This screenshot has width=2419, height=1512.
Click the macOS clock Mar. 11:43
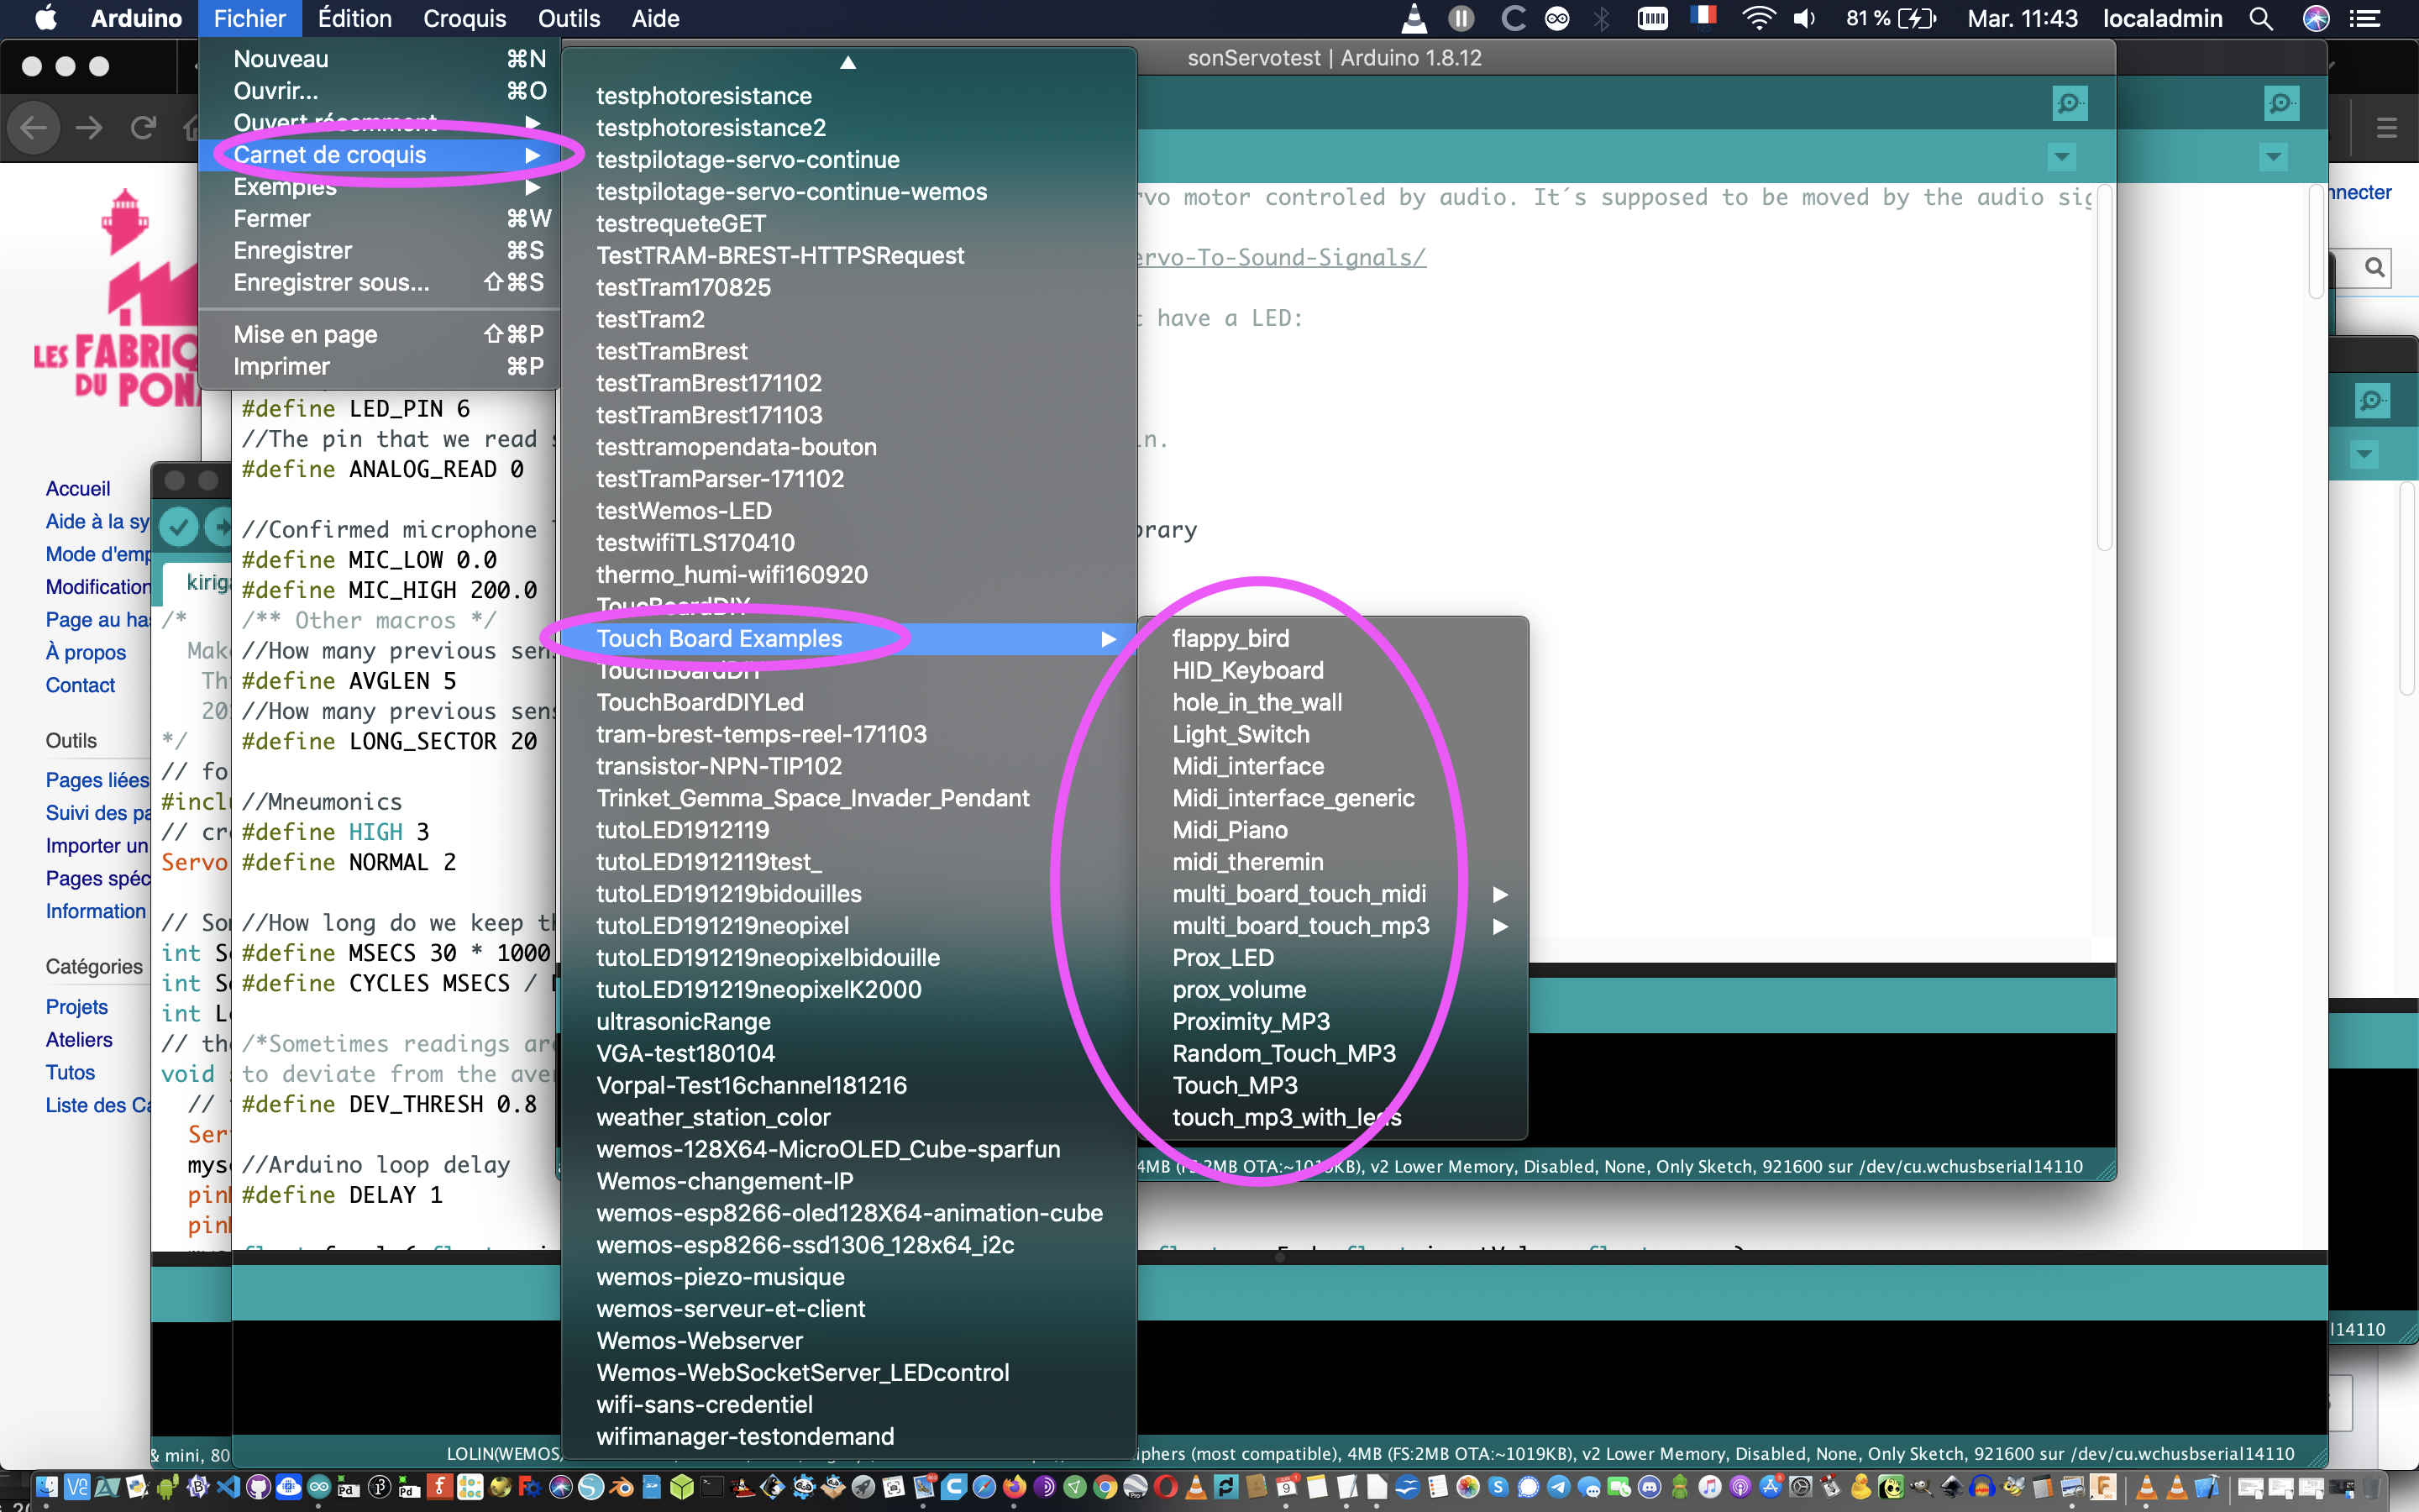[x=2023, y=18]
